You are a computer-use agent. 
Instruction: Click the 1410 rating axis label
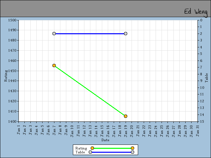(12, 111)
